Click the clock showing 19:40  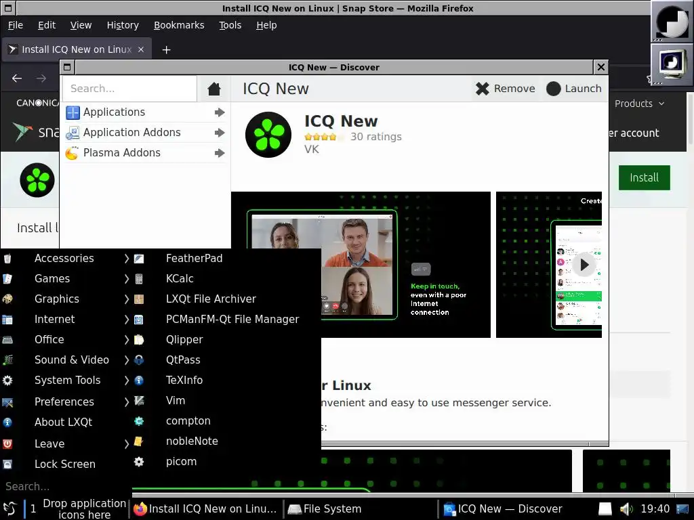tap(655, 509)
